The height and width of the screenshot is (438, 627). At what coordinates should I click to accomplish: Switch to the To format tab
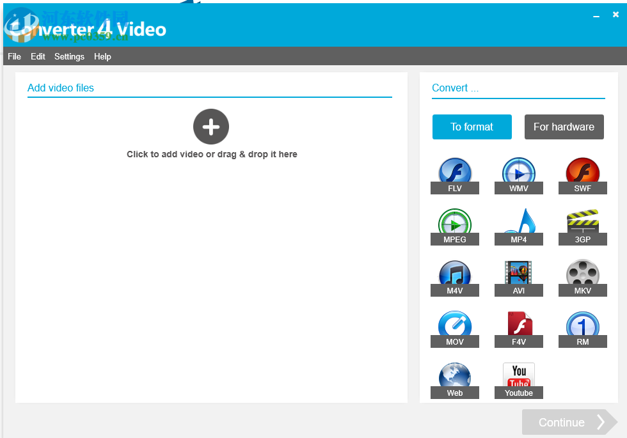pos(472,127)
